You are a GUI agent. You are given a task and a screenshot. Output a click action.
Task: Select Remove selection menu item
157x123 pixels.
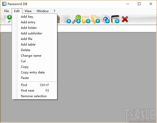coord(35,96)
